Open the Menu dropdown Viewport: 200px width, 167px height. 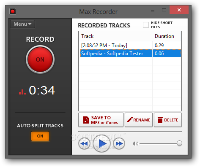[x=22, y=24]
